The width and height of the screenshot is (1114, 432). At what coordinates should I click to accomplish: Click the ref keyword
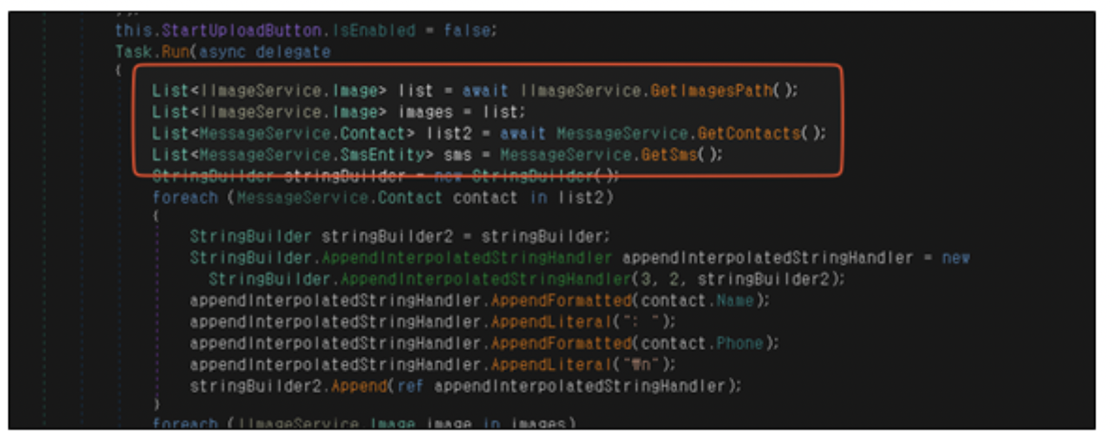410,386
